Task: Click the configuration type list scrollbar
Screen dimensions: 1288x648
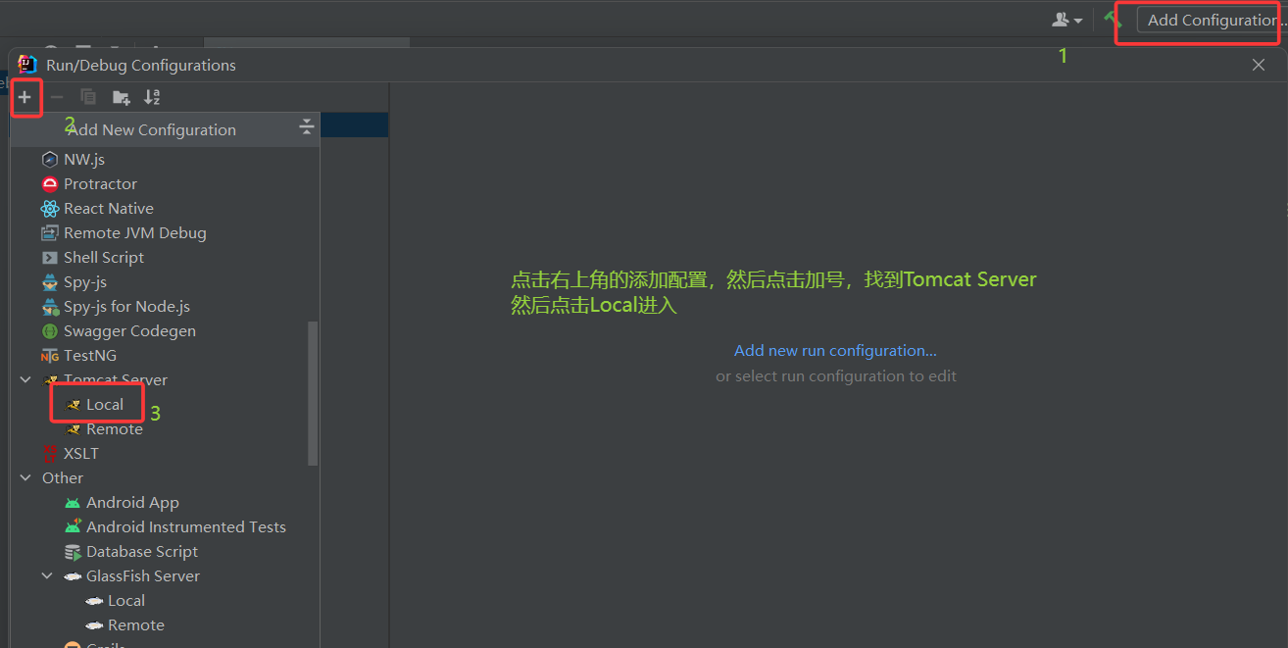Action: pyautogui.click(x=313, y=393)
